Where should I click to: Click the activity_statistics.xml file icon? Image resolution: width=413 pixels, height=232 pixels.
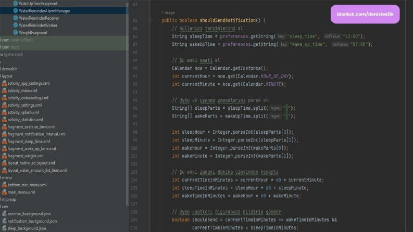[x=4, y=120]
